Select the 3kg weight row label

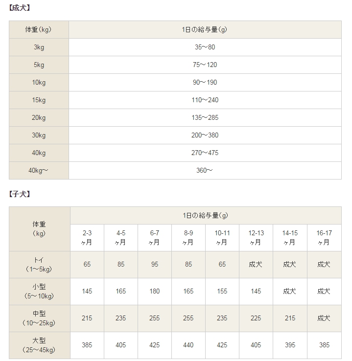pos(39,47)
